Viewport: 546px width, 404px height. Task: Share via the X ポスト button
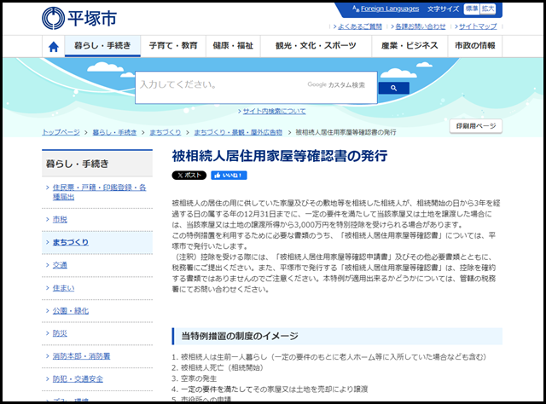click(189, 176)
